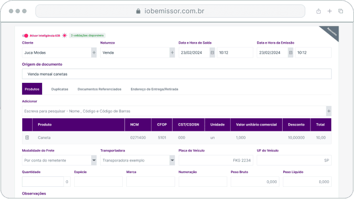
Task: Click the product search field under Adicionar
Action: 174,111
